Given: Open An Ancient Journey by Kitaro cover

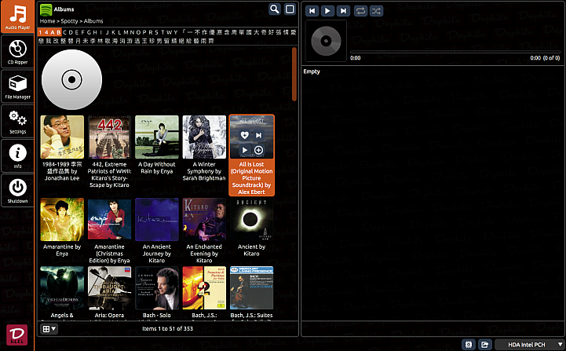Looking at the screenshot, I should [157, 220].
